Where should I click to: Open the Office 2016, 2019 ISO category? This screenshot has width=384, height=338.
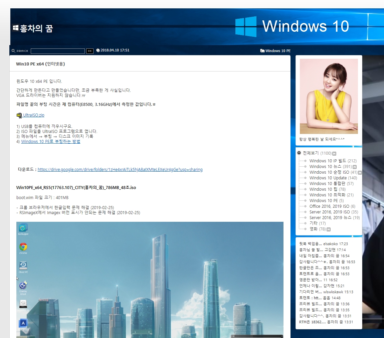click(332, 206)
